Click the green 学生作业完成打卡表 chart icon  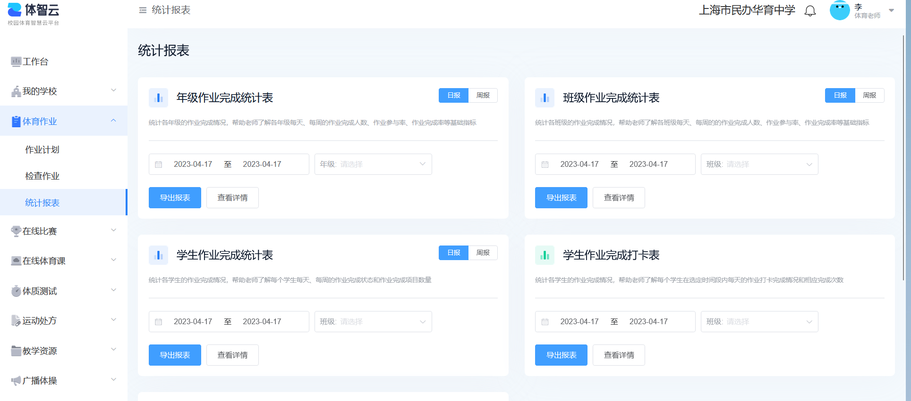(x=545, y=255)
